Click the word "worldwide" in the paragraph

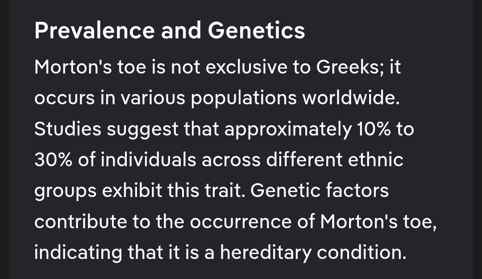click(349, 98)
